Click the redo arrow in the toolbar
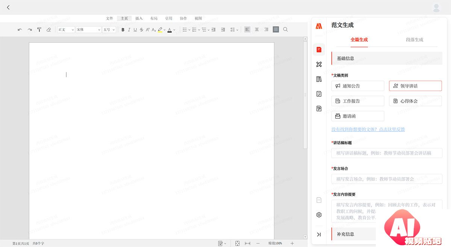 click(30, 30)
